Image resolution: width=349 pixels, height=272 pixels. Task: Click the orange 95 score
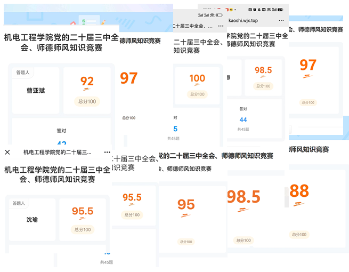186,205
